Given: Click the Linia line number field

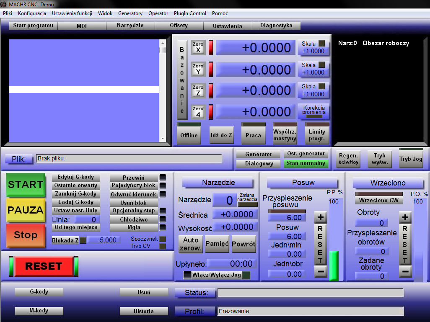Looking at the screenshot, I should pyautogui.click(x=86, y=220).
